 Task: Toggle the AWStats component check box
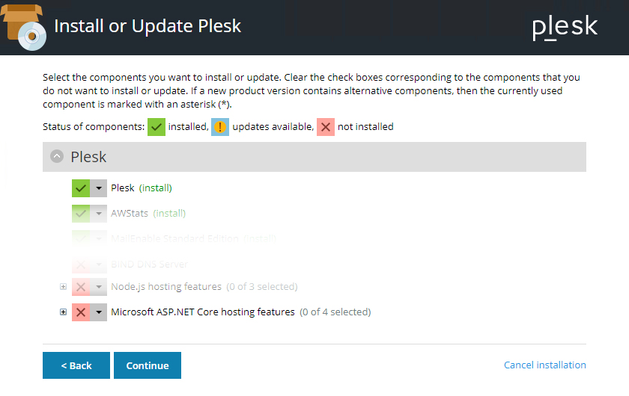81,214
